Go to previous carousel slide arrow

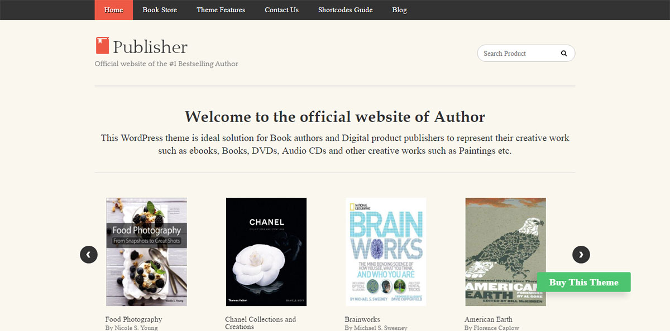tap(89, 255)
